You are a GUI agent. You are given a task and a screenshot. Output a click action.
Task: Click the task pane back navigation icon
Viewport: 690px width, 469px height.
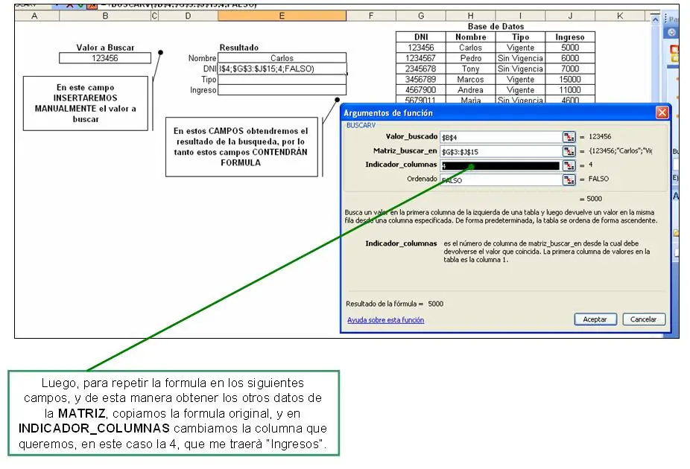coord(671,32)
